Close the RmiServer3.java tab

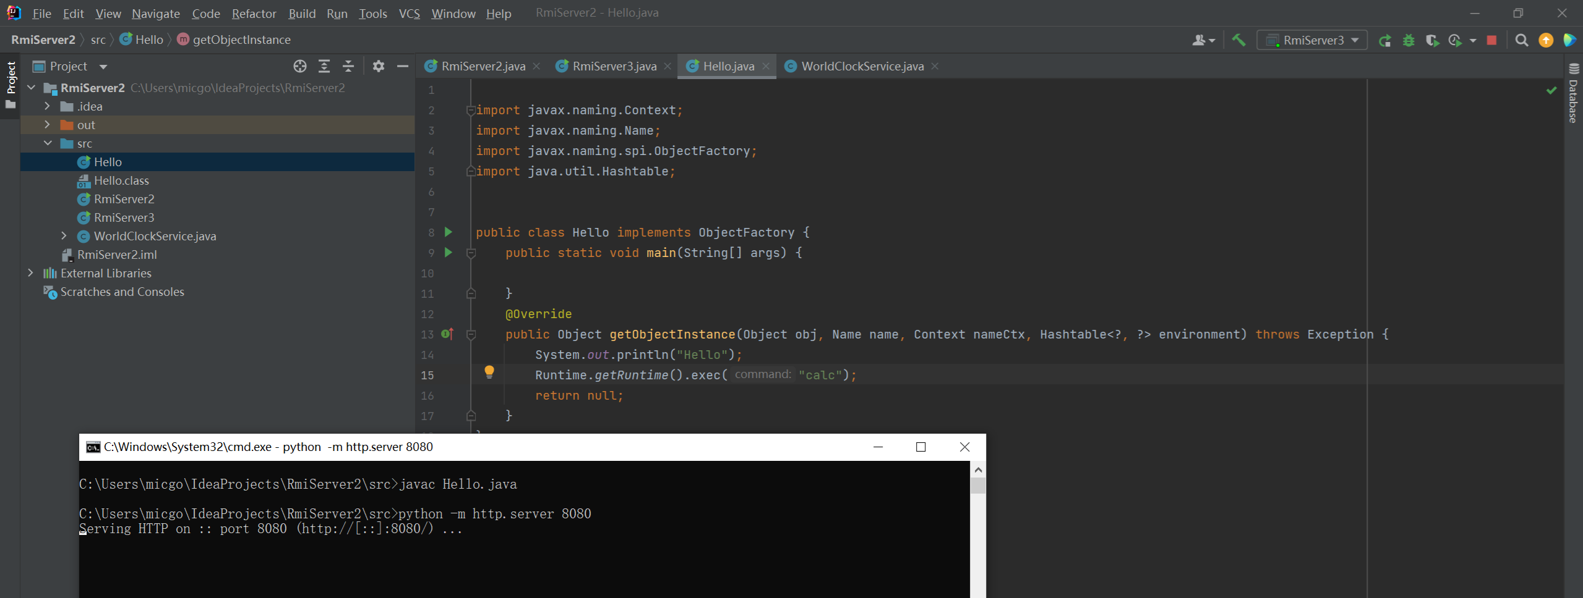667,66
